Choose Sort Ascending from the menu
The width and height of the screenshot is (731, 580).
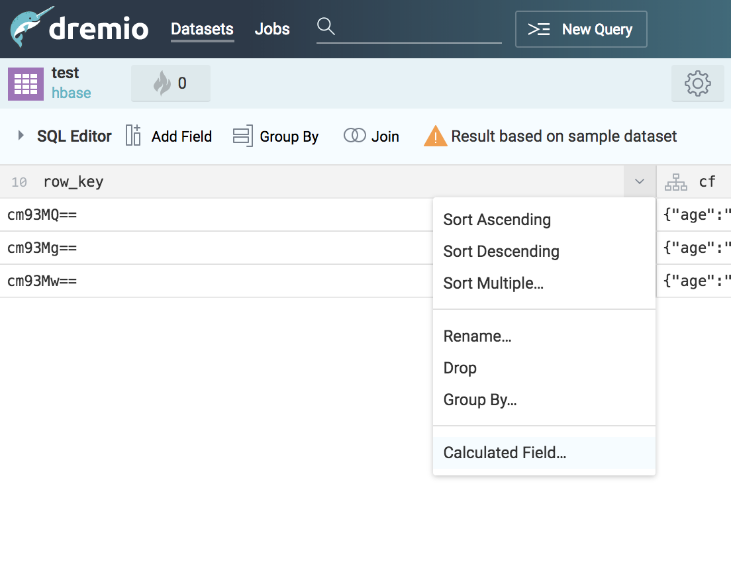[x=497, y=220]
